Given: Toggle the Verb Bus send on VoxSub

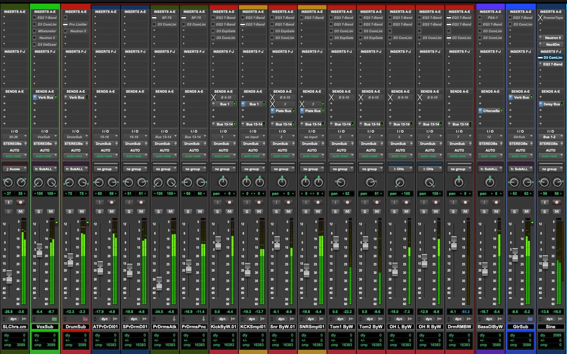Looking at the screenshot, I should tap(45, 98).
